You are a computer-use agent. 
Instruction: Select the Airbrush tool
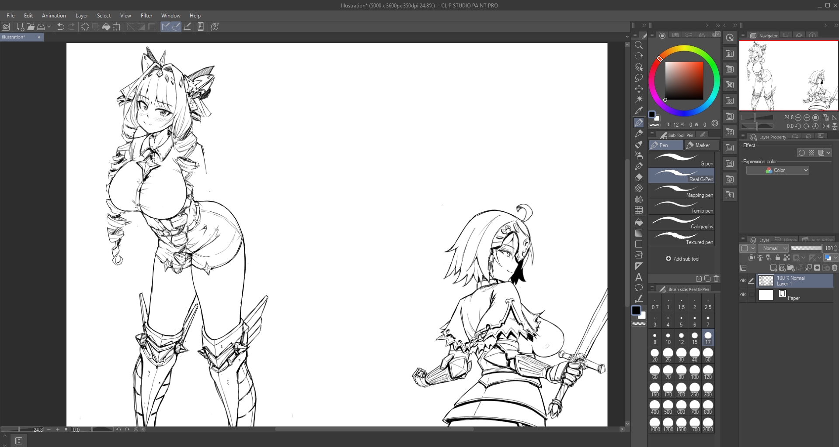[639, 155]
